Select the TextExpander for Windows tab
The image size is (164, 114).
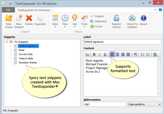34,10
